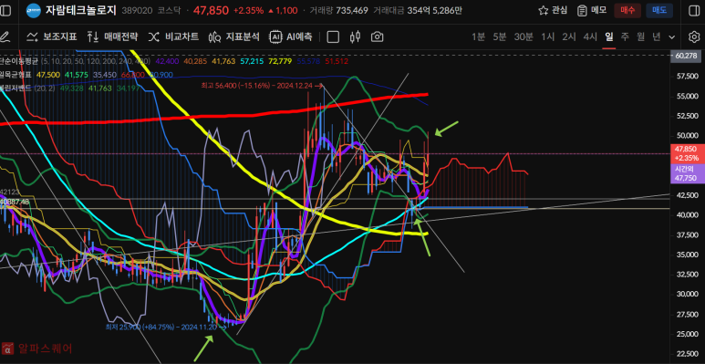This screenshot has width=705, height=364.
Task: Select 30분 timeframe
Action: click(524, 36)
